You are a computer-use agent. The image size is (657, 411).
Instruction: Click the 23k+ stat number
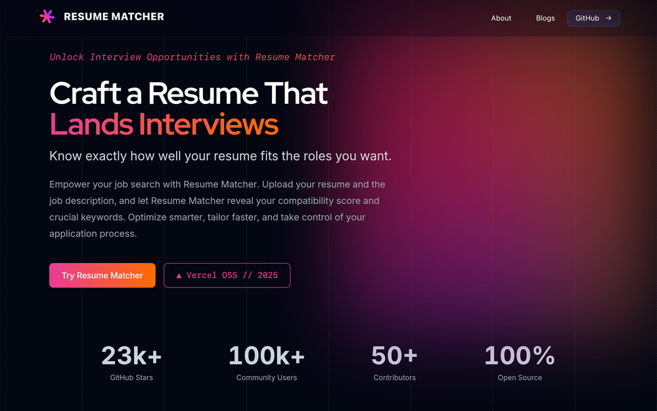pos(131,356)
